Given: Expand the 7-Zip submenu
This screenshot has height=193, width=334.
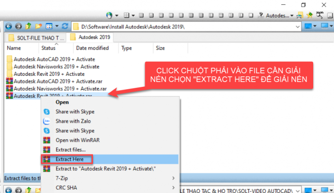Looking at the screenshot, I should coord(110,178).
